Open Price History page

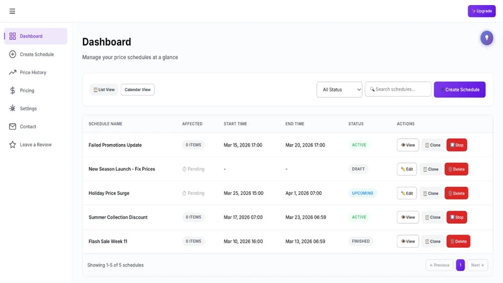(36, 72)
